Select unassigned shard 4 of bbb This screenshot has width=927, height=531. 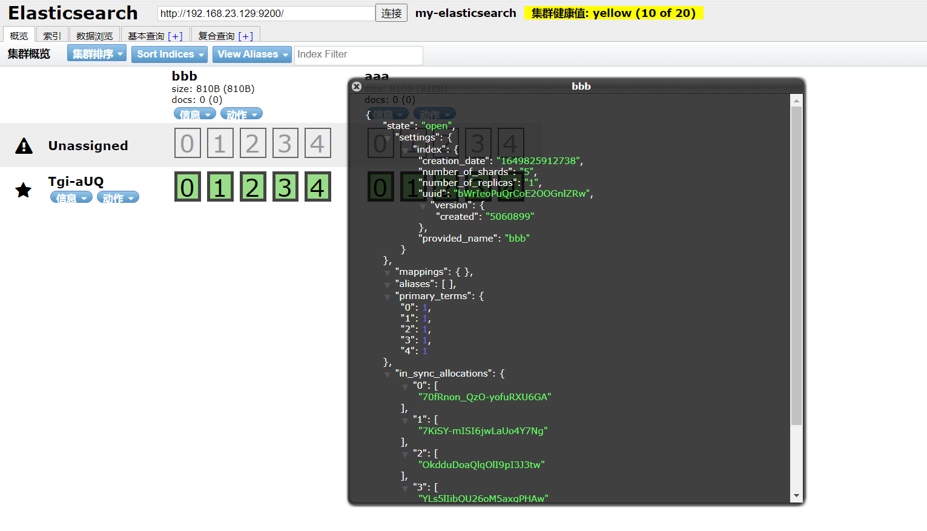(x=317, y=143)
